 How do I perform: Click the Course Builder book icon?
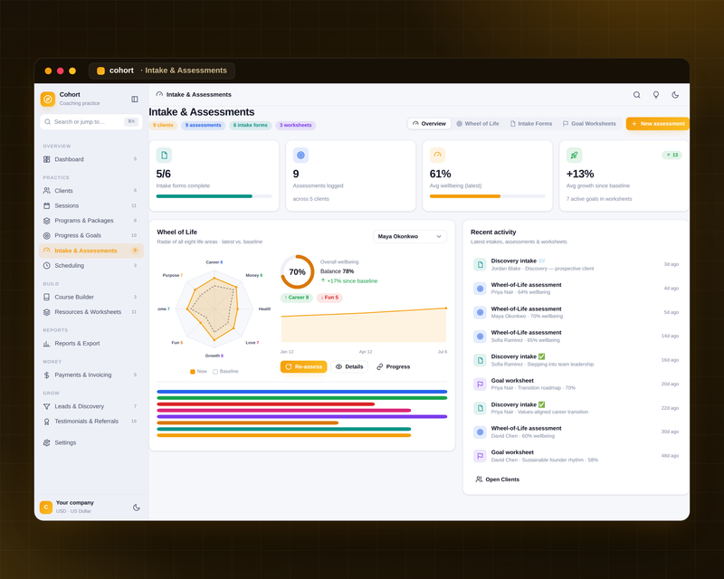tap(47, 297)
